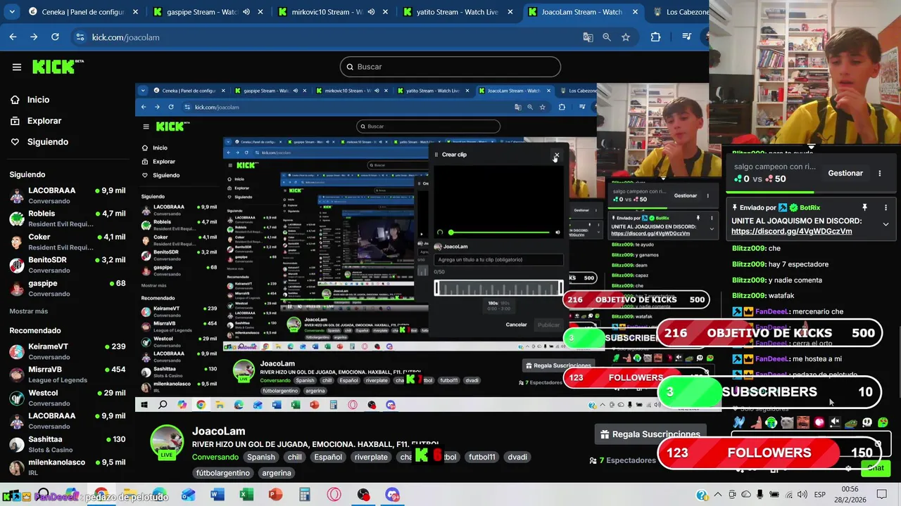Open three-dots menu on pinned BotRix message
This screenshot has width=901, height=506.
pyautogui.click(x=886, y=208)
